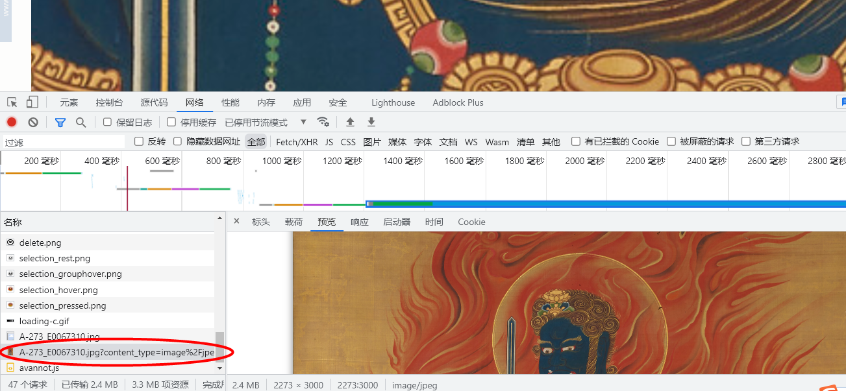Screen dimensions: 846x391
Task: Close the request details panel
Action: (x=236, y=221)
